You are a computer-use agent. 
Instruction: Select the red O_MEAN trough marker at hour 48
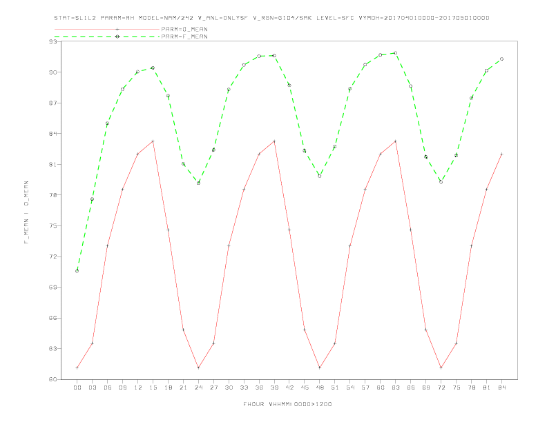point(320,368)
